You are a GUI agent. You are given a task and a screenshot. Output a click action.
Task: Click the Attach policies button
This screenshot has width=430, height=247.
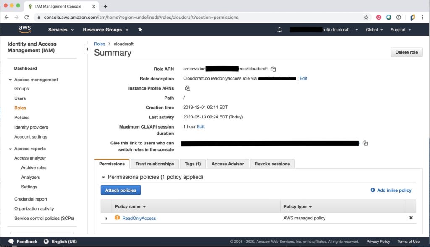pyautogui.click(x=121, y=190)
